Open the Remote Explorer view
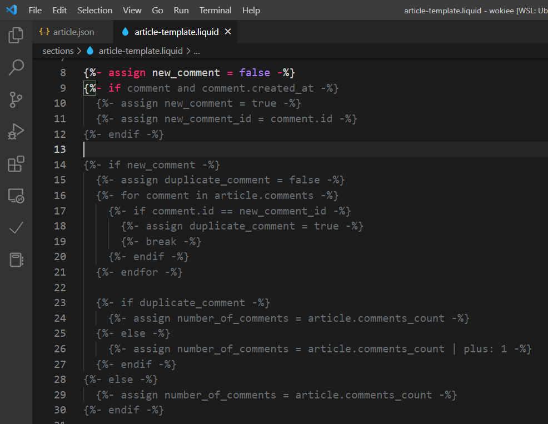Viewport: 548px width, 424px height. click(16, 196)
